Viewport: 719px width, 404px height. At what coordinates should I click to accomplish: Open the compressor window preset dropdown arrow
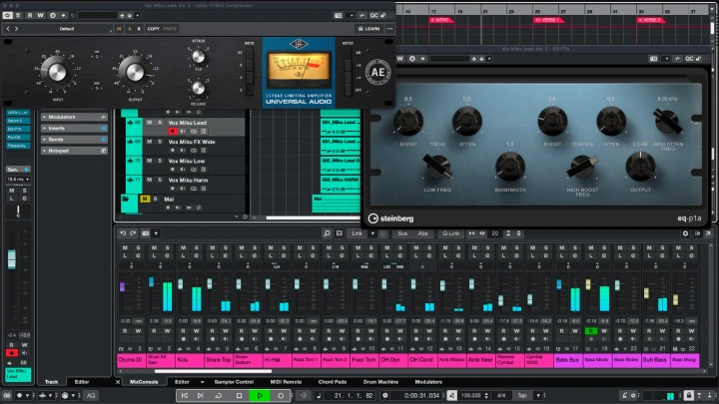[x=137, y=15]
